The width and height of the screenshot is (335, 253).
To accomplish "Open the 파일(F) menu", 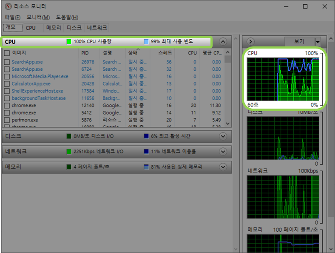I will pos(12,17).
